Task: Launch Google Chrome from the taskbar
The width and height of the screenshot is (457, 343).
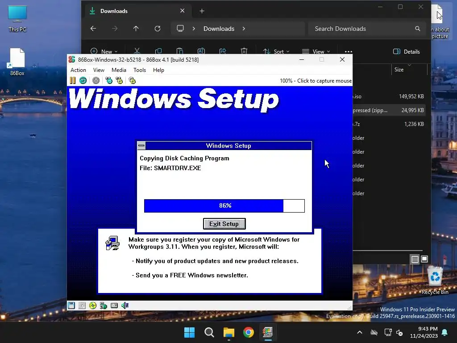Action: [249, 332]
